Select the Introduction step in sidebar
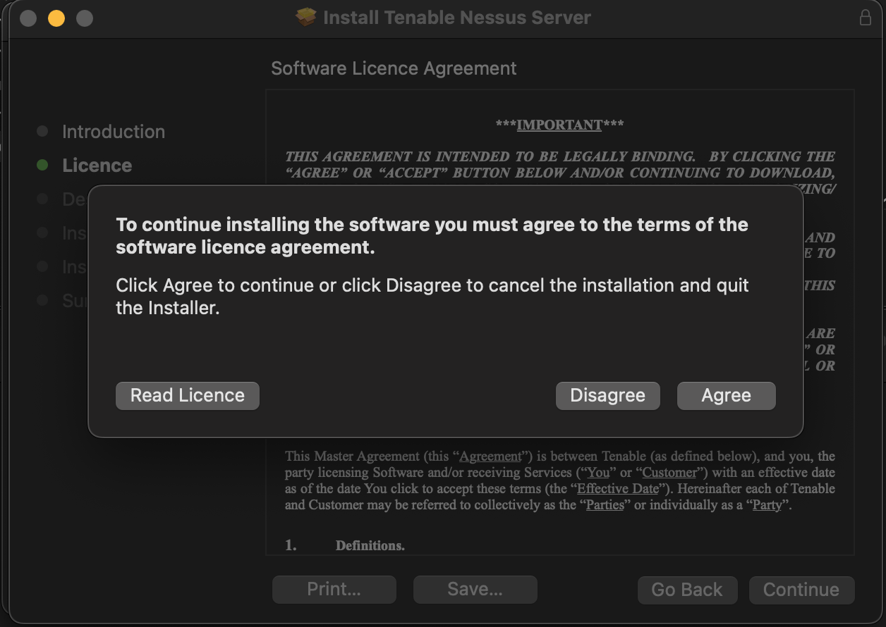886x627 pixels. [113, 132]
